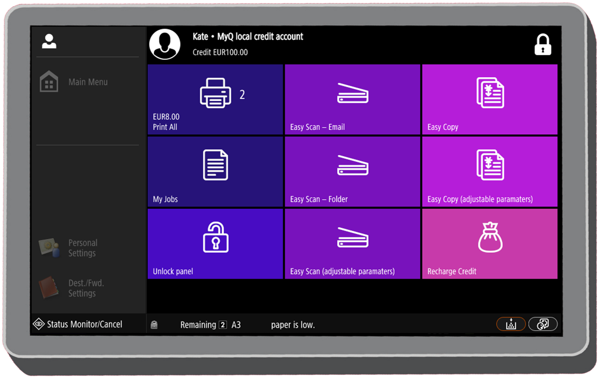Tap the Unlock panel tile
The width and height of the screenshot is (599, 377).
215,244
